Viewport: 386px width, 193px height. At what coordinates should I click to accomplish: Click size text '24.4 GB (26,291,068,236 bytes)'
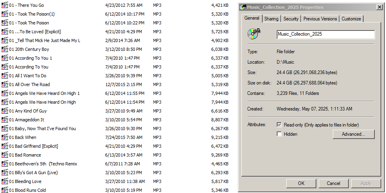coord(307,72)
